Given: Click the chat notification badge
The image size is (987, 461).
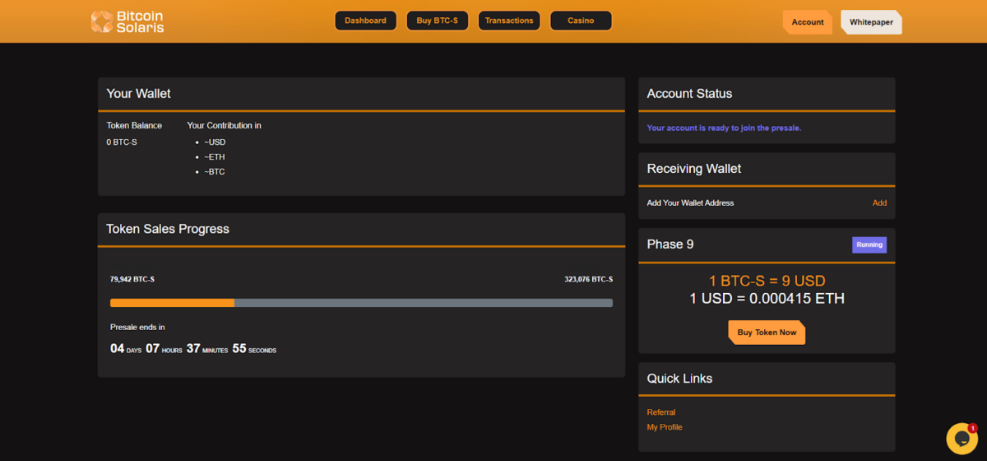Looking at the screenshot, I should [x=972, y=428].
